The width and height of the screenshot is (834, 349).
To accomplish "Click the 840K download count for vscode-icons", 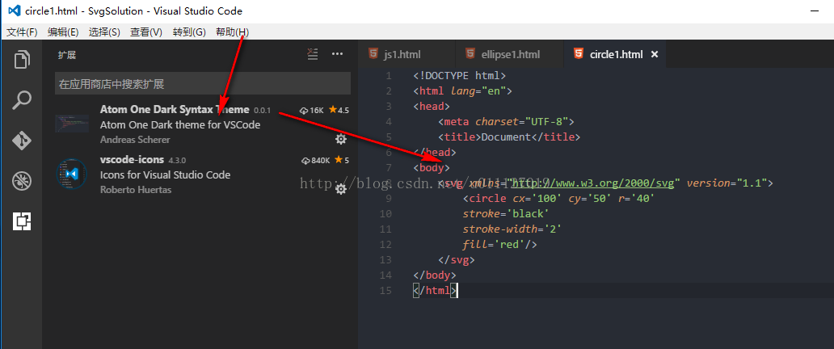I will [316, 160].
